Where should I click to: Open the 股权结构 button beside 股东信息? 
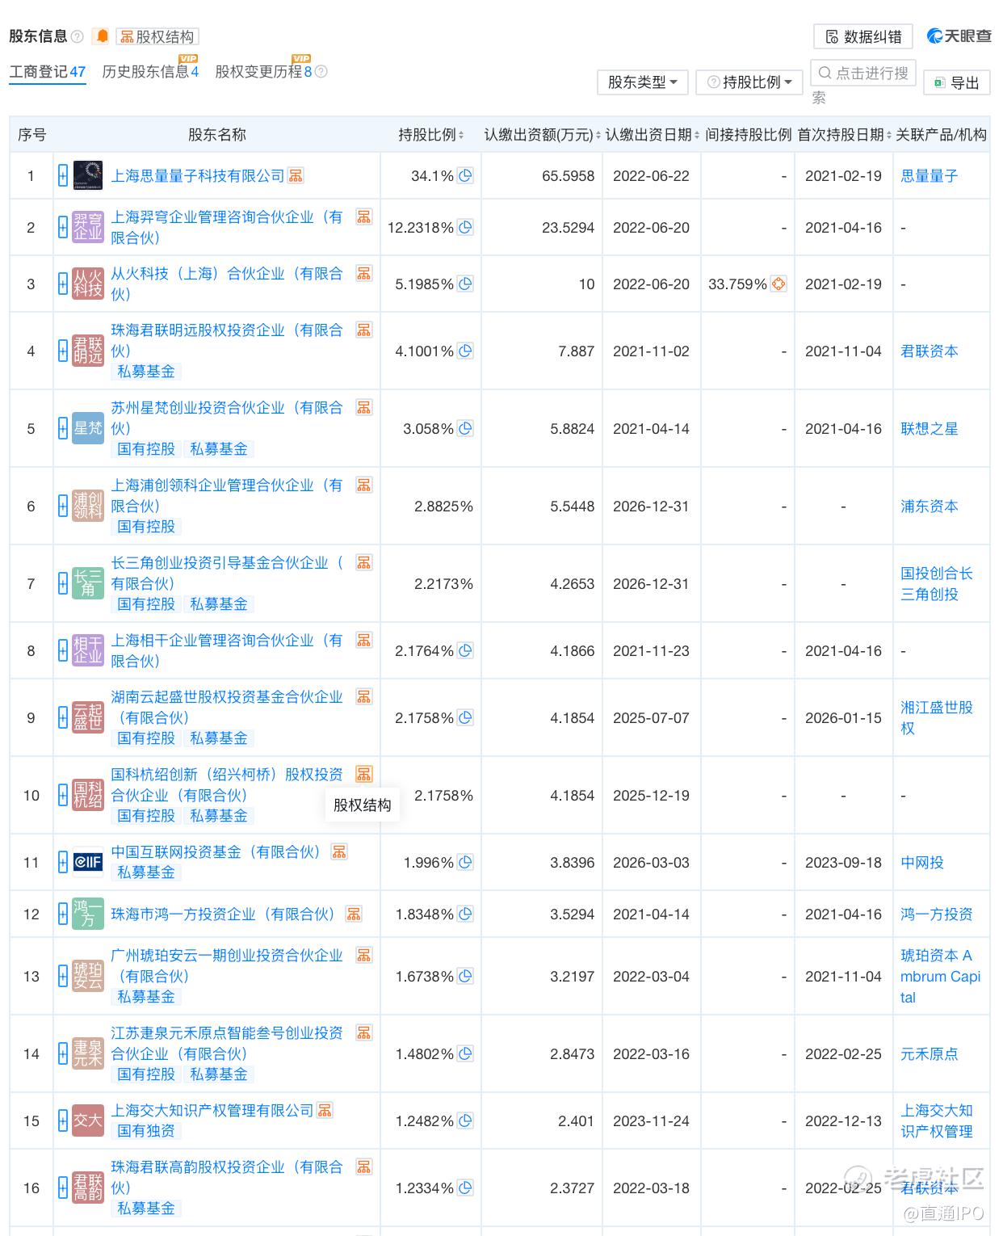pos(157,36)
